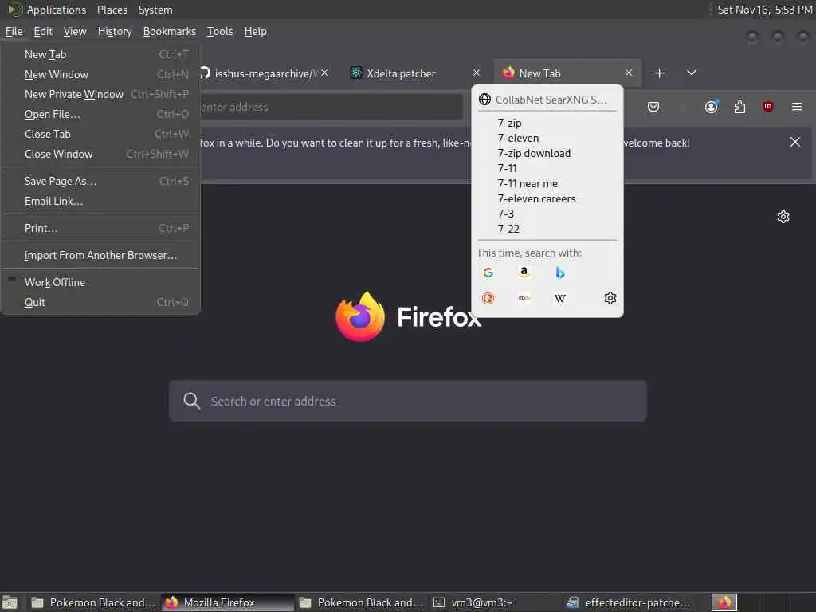This screenshot has height=612, width=816.
Task: Open a new tab with plus button
Action: point(659,73)
